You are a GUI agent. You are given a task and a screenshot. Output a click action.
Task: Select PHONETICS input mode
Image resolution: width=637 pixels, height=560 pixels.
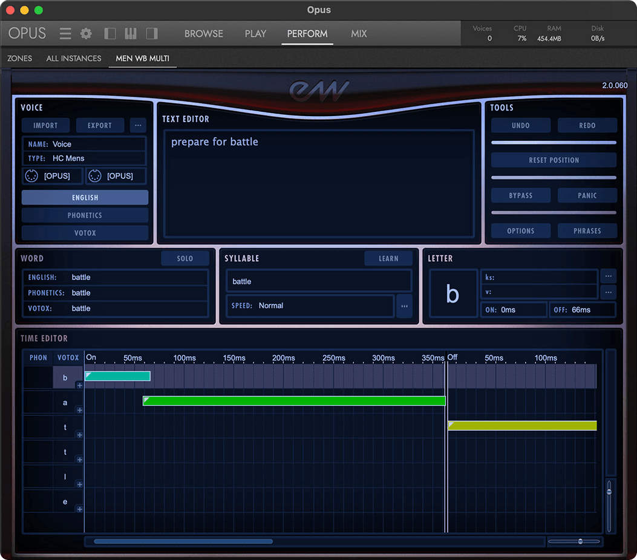tap(85, 215)
